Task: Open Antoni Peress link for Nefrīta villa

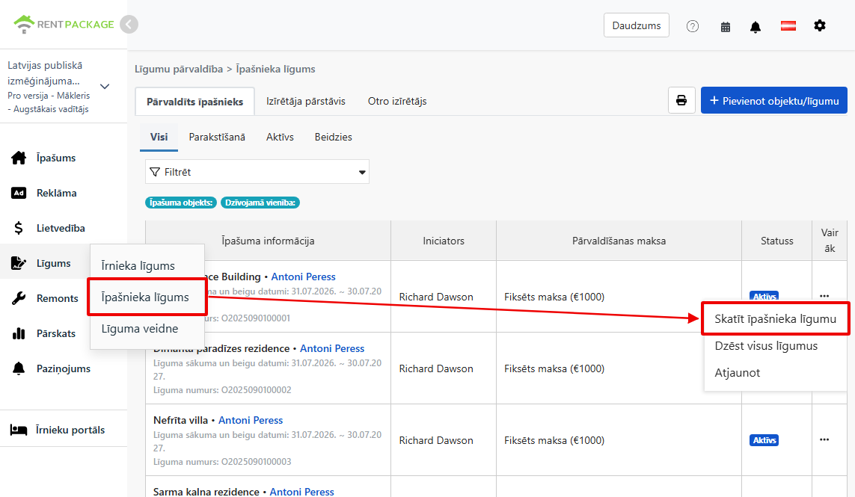Action: click(x=251, y=421)
